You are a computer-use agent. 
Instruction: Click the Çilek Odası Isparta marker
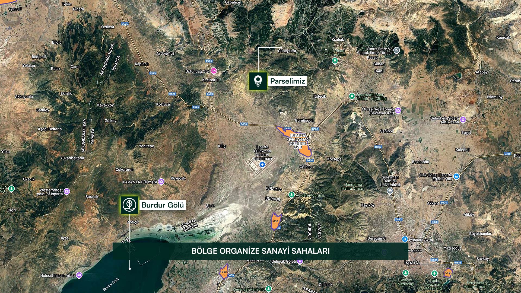[x=456, y=176]
